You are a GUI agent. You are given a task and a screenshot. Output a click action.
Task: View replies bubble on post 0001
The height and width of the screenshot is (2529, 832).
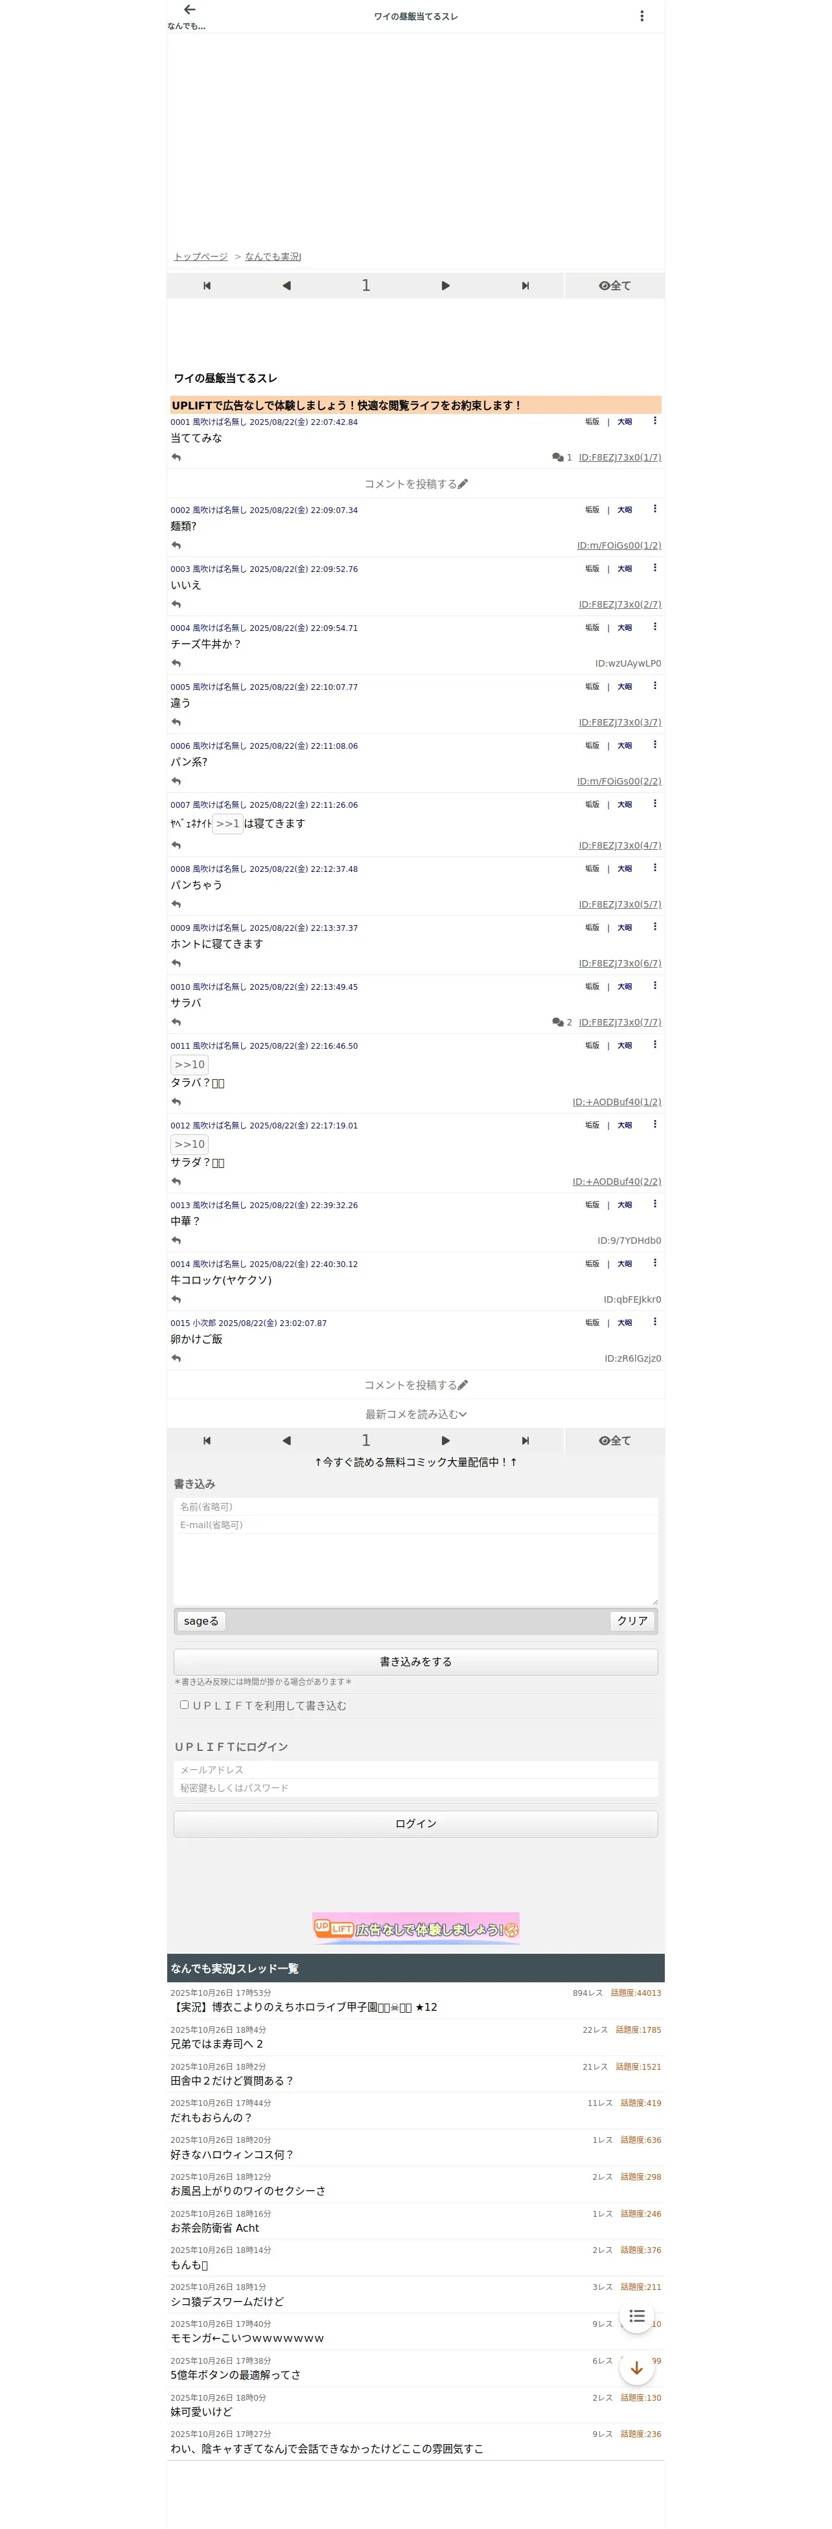562,457
